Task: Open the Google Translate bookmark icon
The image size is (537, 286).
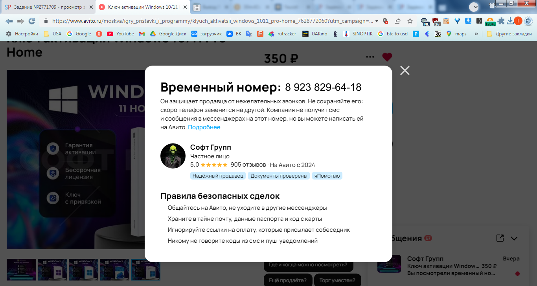Action: pyautogui.click(x=249, y=34)
